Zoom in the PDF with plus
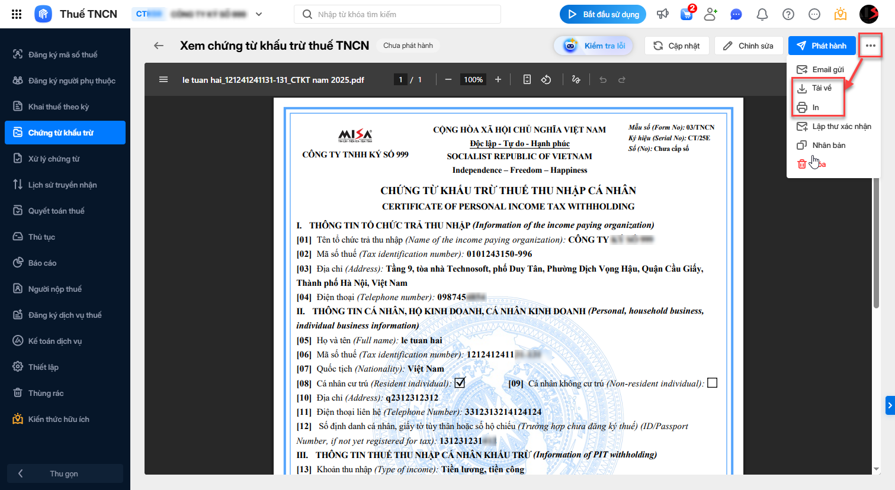The image size is (895, 490). click(498, 79)
